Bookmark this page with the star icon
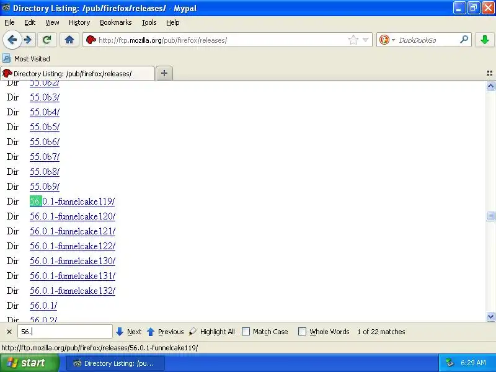Screen dimensions: 496x372 pos(353,40)
